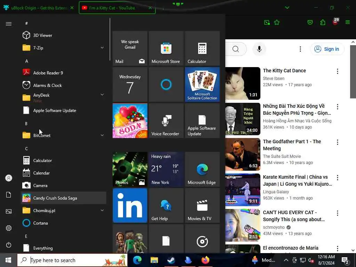Image resolution: width=356 pixels, height=267 pixels.
Task: Expand the Chomikuj.pl folder
Action: coord(102,210)
